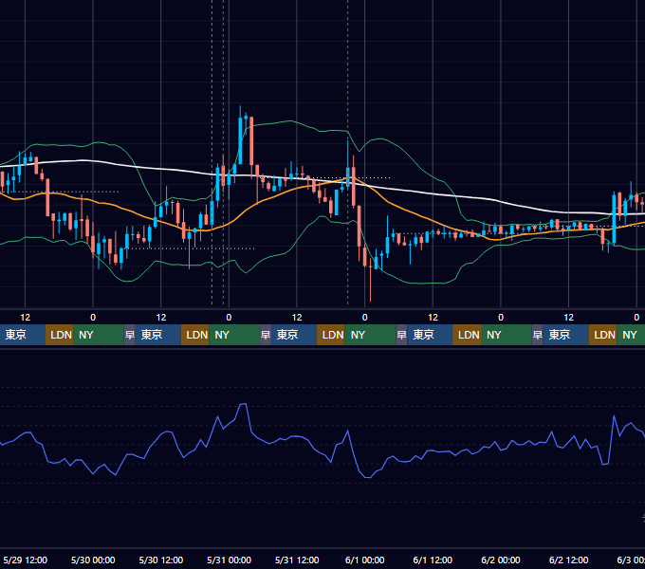Click 早 early-session block before 6/2 東京
Image resolution: width=645 pixels, height=569 pixels.
click(537, 335)
